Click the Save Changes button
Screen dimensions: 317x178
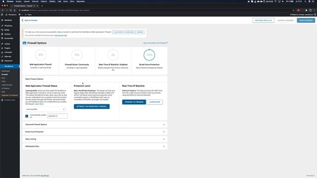point(306,20)
